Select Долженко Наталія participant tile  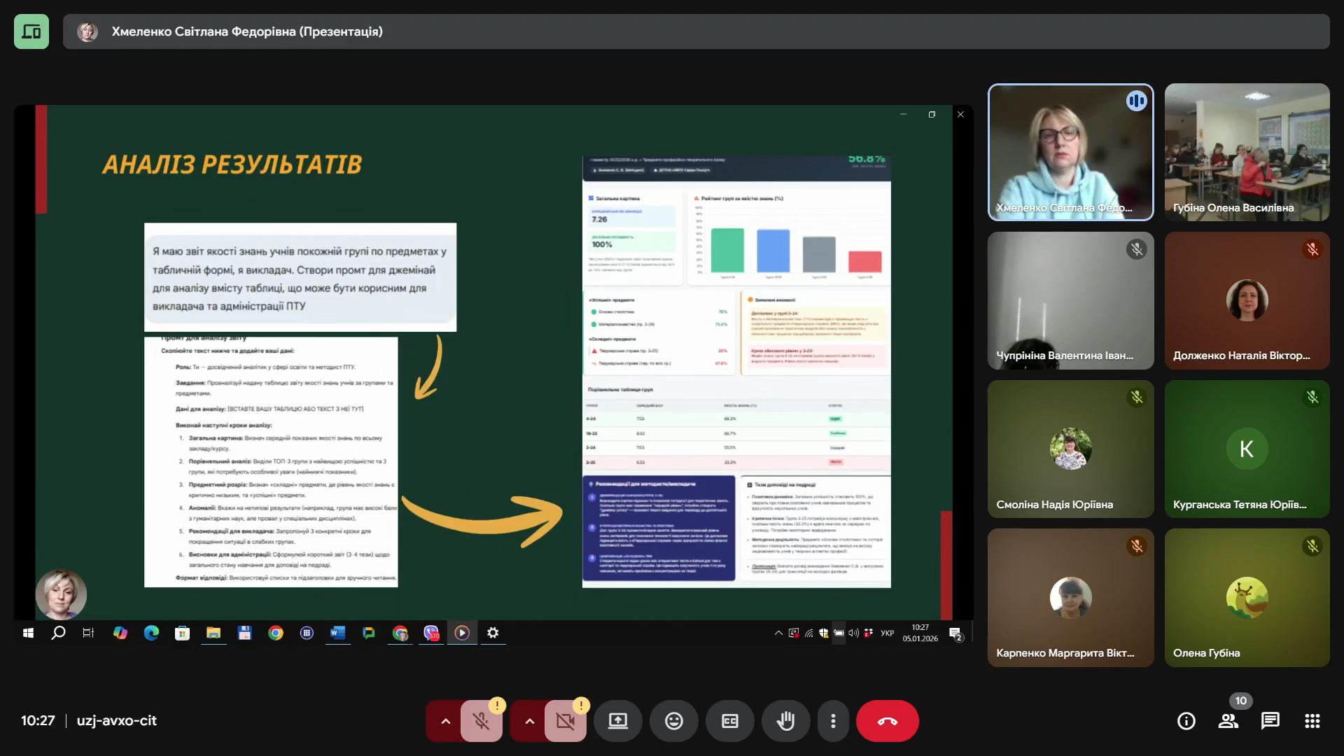point(1247,300)
